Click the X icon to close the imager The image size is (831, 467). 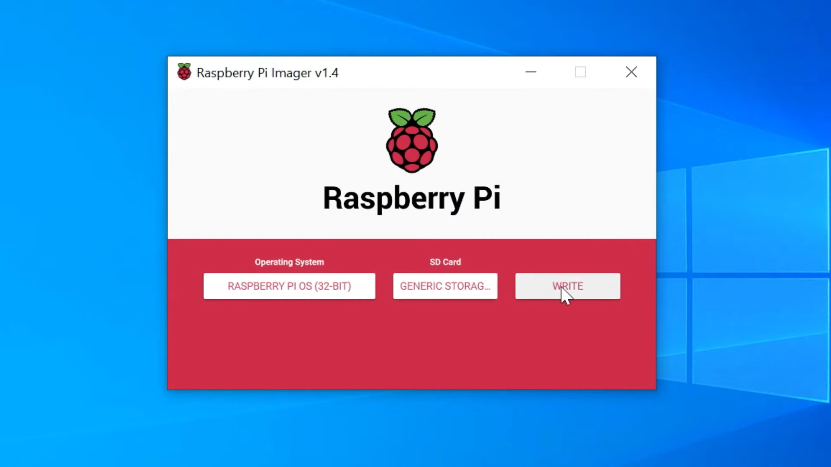pos(631,72)
